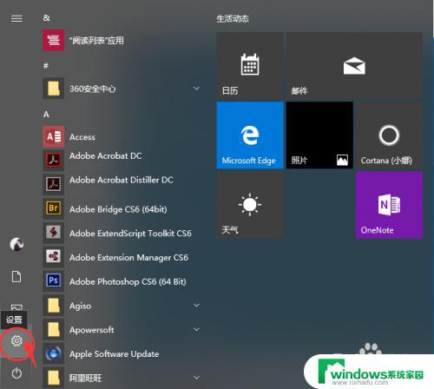Open the hamburger menu icon
Viewport: 434px width, 389px height.
coord(16,18)
